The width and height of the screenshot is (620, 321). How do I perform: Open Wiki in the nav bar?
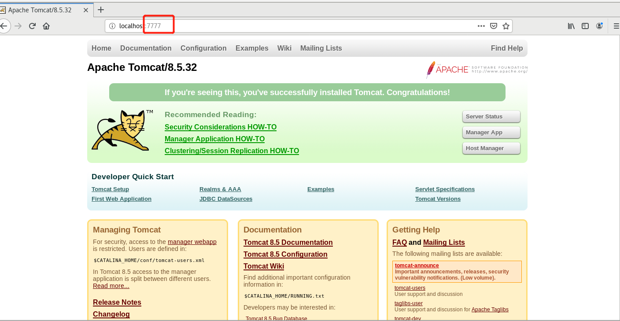click(284, 48)
